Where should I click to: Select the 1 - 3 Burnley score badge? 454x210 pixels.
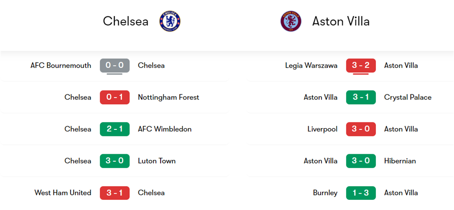coord(361,193)
